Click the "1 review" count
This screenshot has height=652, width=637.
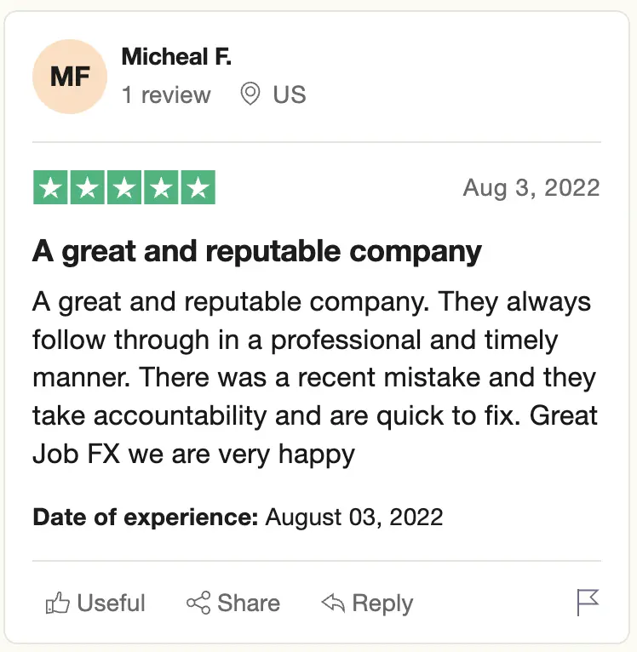(x=166, y=94)
